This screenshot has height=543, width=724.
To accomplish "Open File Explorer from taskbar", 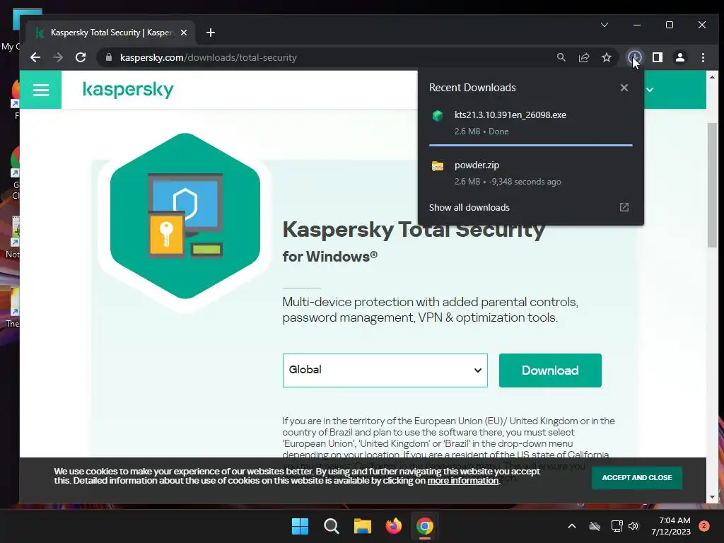I will 363,526.
